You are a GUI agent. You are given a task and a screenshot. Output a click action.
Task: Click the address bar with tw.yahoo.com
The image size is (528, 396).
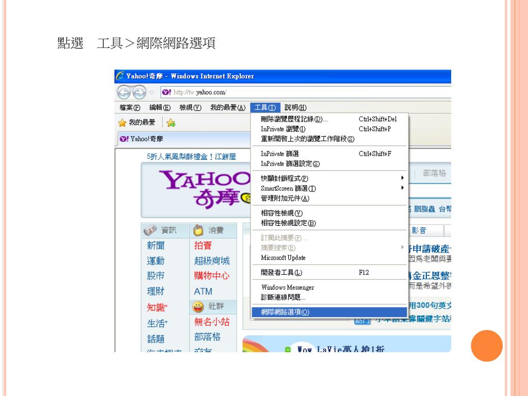(306, 92)
